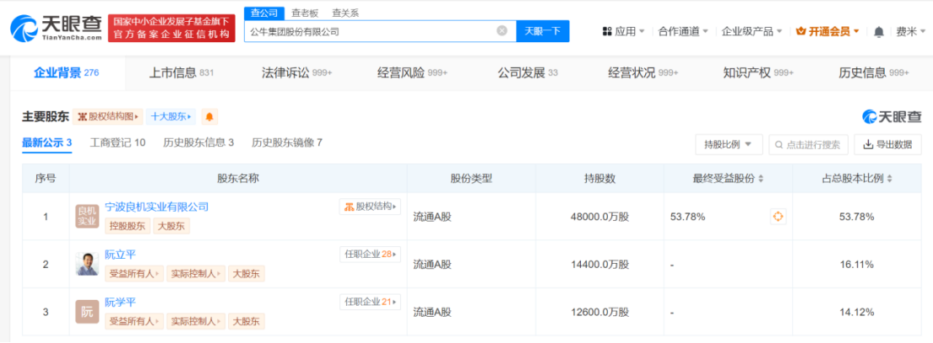
Task: Click the 十大股东 button
Action: click(171, 117)
